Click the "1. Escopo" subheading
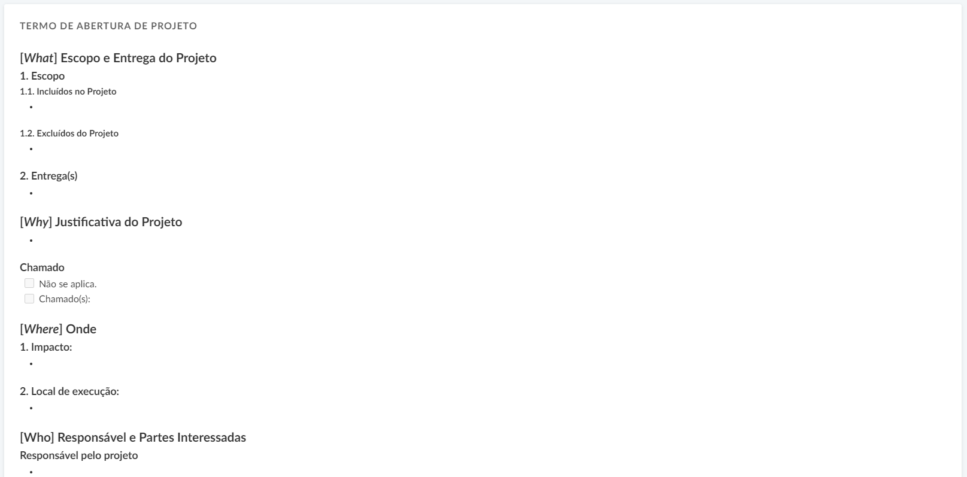Viewport: 967px width, 477px height. (42, 76)
